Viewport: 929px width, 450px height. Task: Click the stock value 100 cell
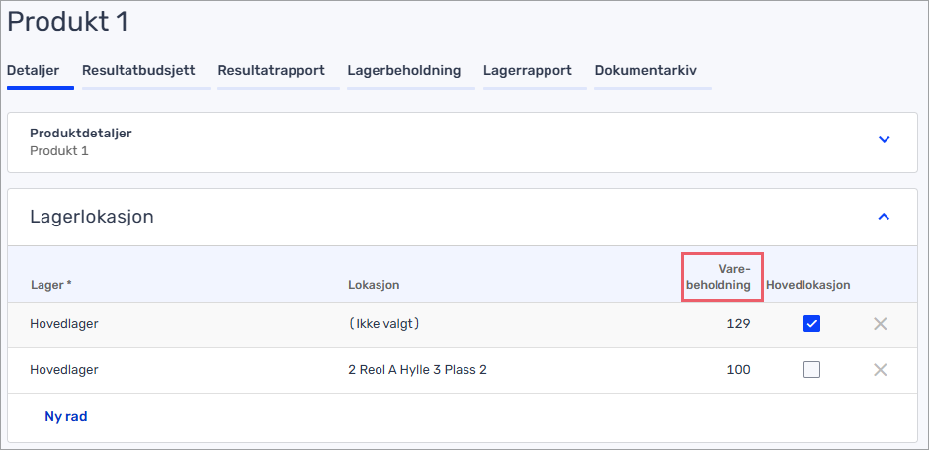click(735, 370)
